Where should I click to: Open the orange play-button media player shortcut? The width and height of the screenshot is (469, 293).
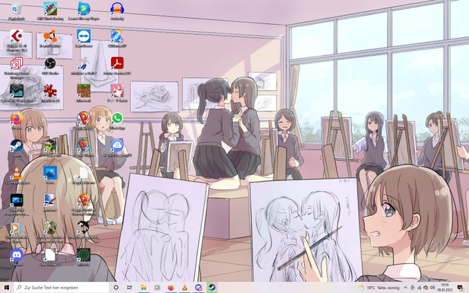pyautogui.click(x=17, y=232)
